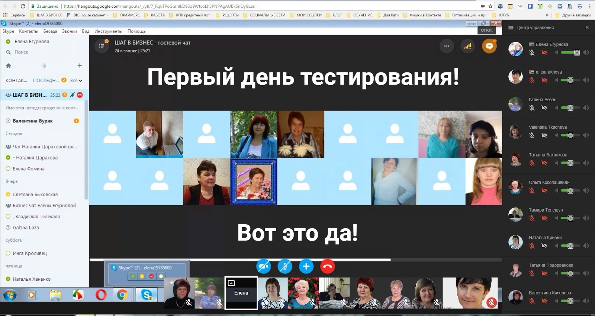Image resolution: width=595 pixels, height=316 pixels.
Task: Click the camera icon in the Chrome address bar
Action: (482, 6)
